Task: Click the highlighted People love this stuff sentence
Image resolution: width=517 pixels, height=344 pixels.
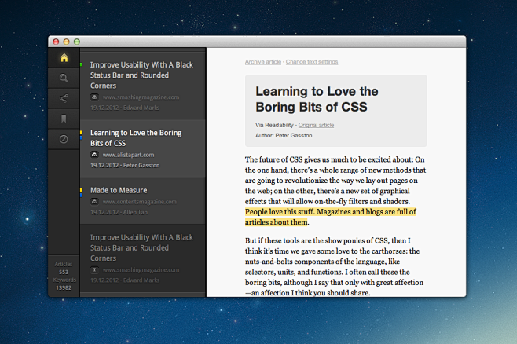Action: point(330,217)
